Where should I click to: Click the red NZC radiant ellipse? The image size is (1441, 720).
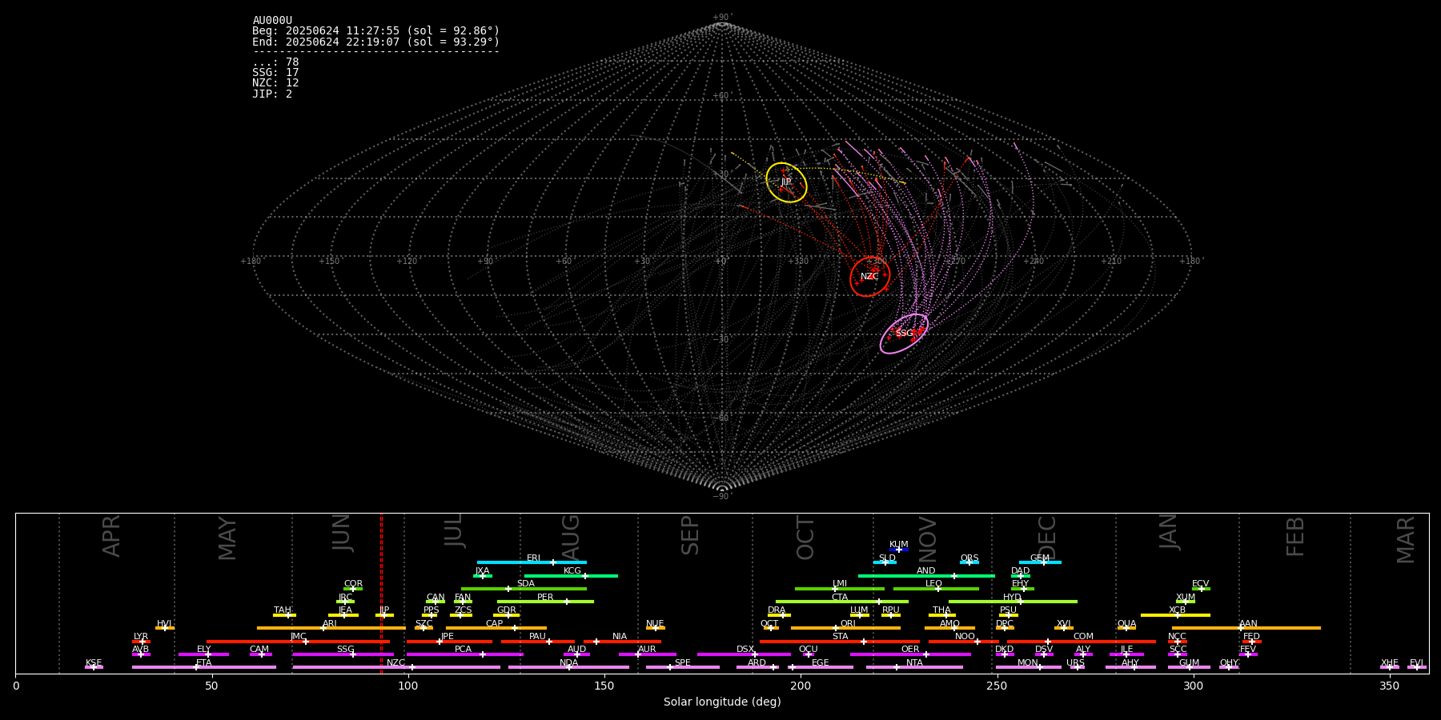point(869,277)
